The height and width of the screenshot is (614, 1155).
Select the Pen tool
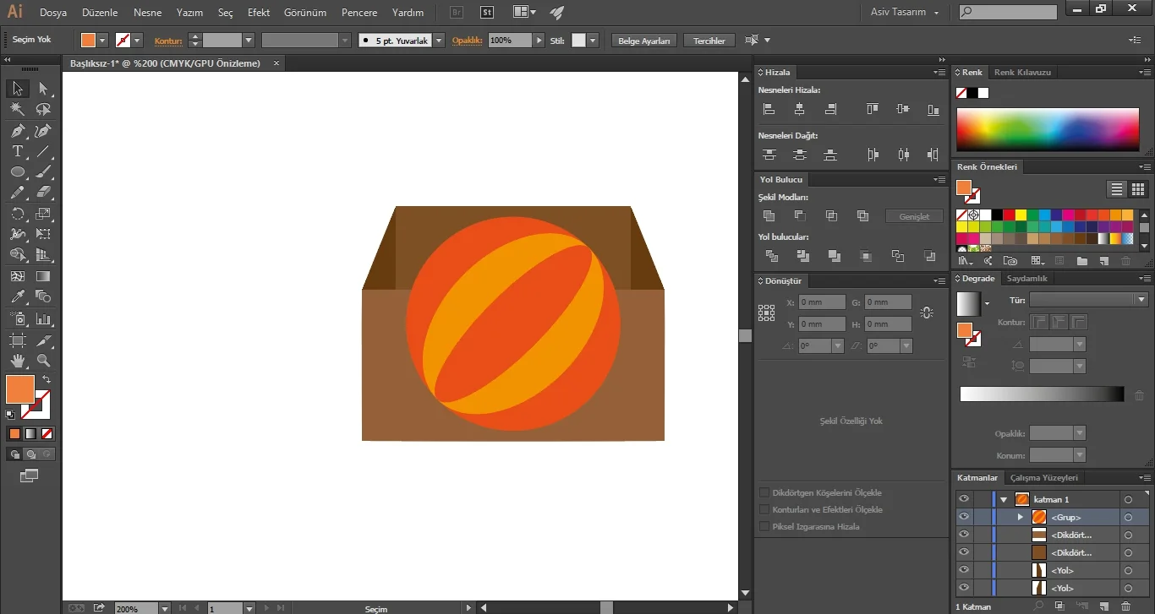[17, 131]
